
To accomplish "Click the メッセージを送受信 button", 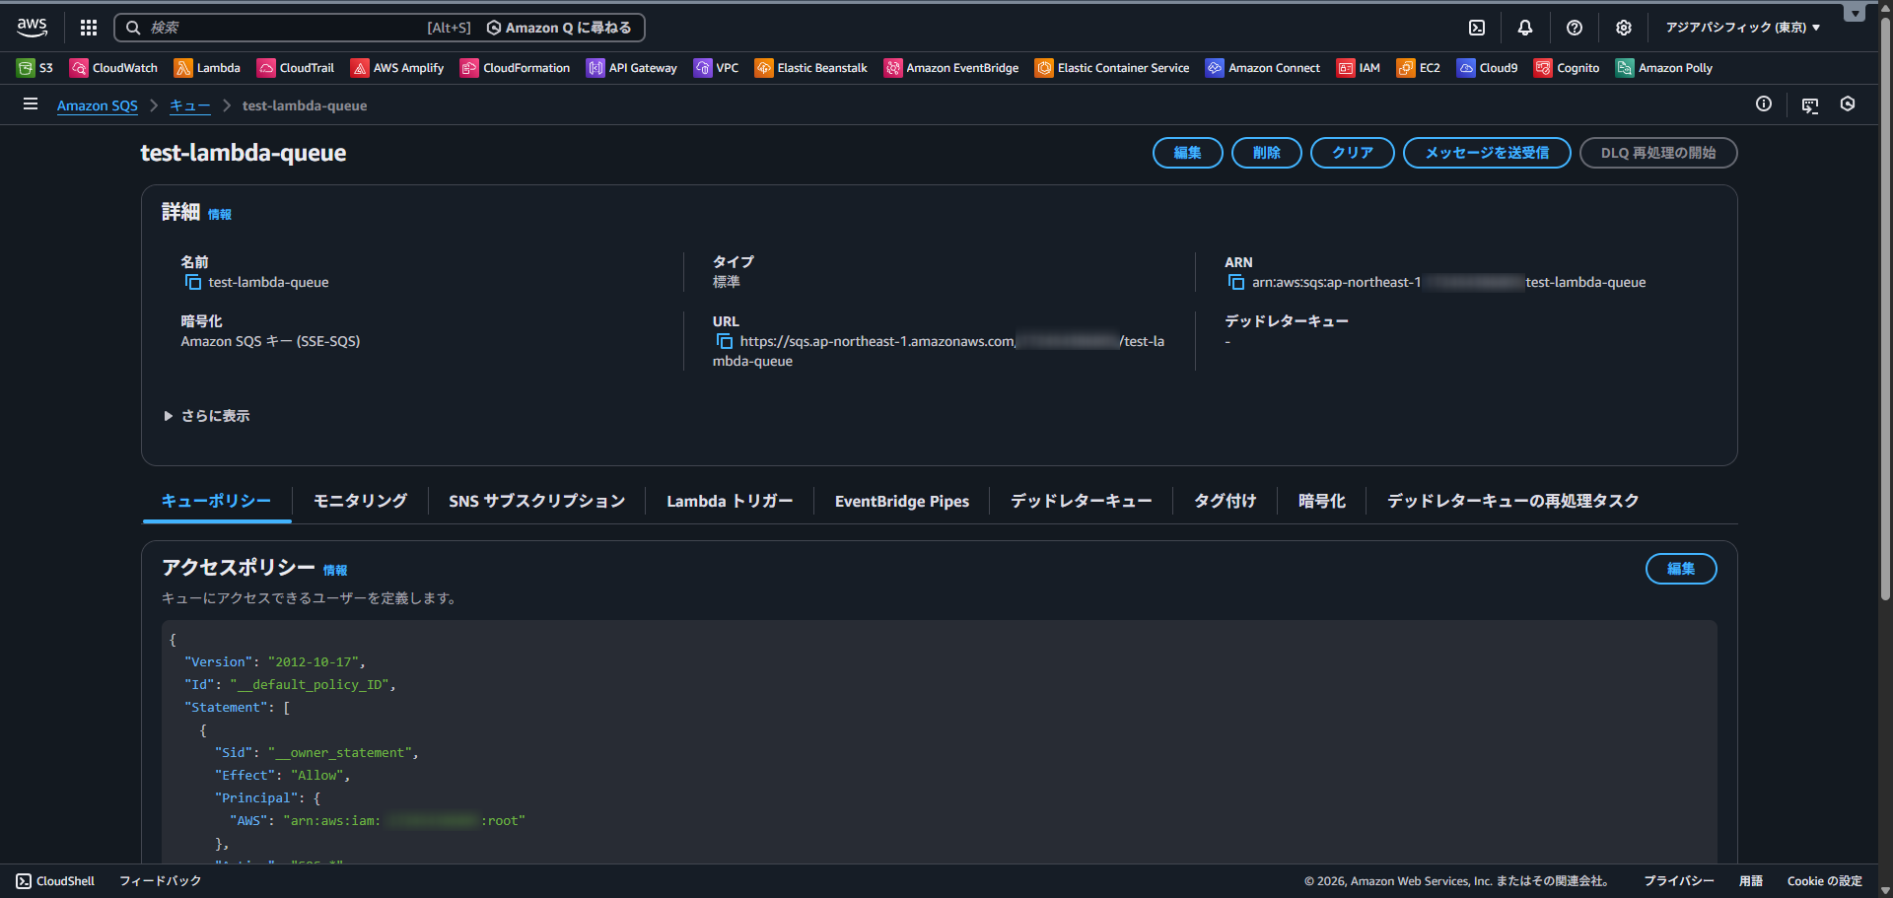I will [1486, 153].
